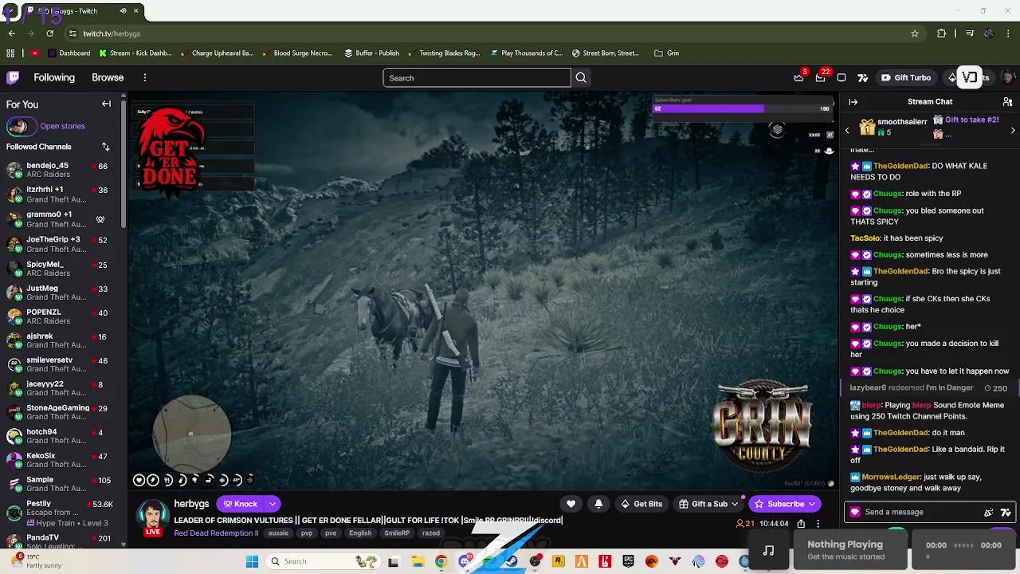This screenshot has width=1020, height=574.
Task: Expand the Subscribe options arrow
Action: [812, 504]
